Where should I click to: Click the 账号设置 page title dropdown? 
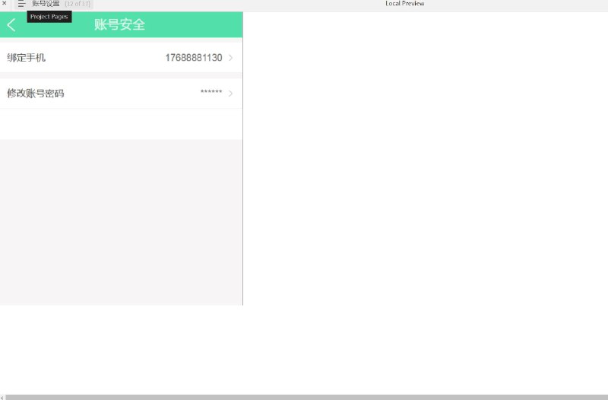pos(46,4)
